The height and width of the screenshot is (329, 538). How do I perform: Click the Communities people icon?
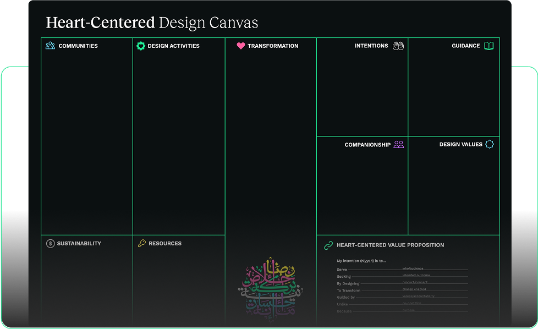pos(50,46)
